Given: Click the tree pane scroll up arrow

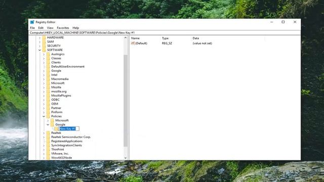Looking at the screenshot, I should pyautogui.click(x=126, y=38).
